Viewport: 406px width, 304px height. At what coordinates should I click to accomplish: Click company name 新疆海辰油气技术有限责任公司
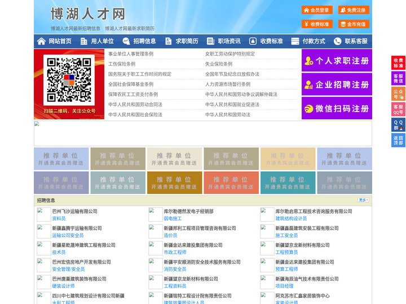click(307, 279)
